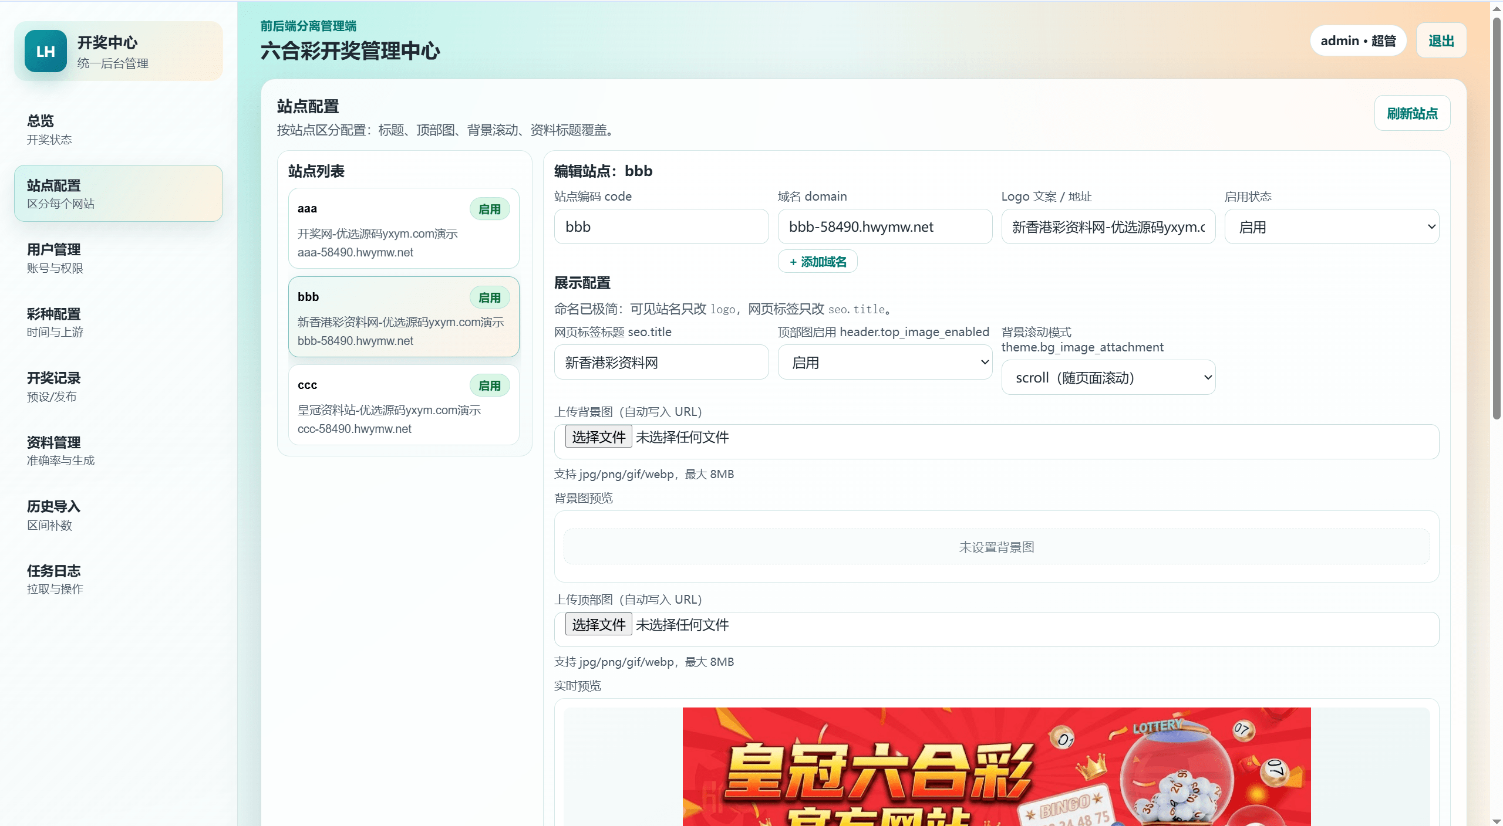Image resolution: width=1503 pixels, height=826 pixels.
Task: Click aaa-58490.hwymw.net domain text
Action: point(355,252)
